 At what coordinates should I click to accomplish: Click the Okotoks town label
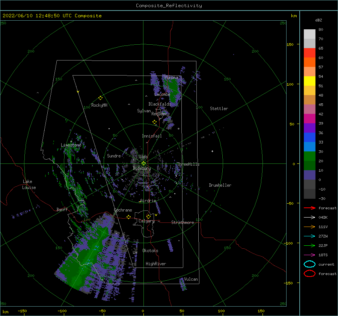click(x=150, y=251)
